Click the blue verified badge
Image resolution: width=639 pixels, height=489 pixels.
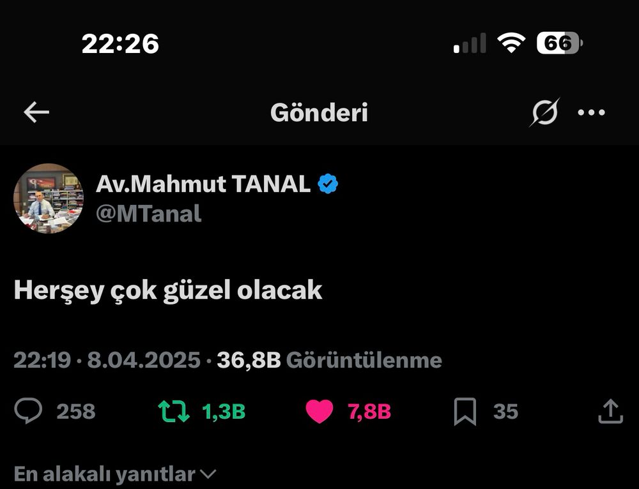point(328,184)
